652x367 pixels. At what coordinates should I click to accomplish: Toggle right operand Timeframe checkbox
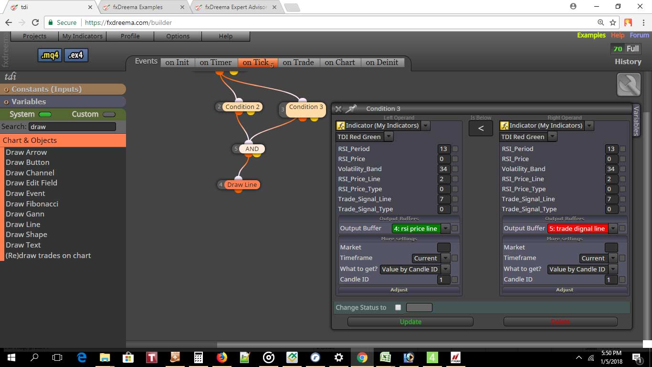[622, 258]
